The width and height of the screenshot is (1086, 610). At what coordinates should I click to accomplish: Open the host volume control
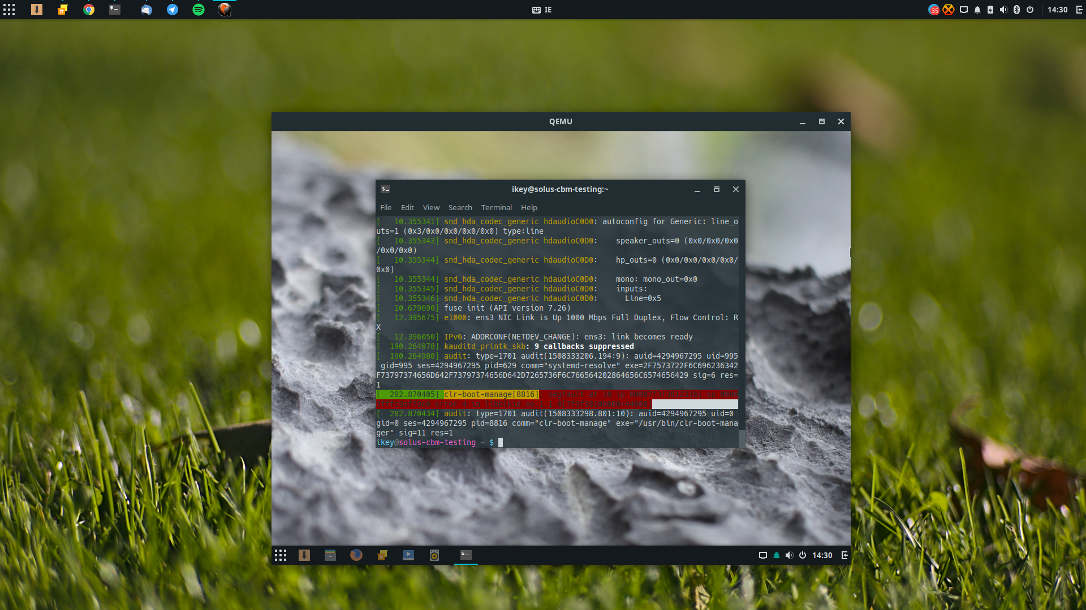(x=1003, y=10)
